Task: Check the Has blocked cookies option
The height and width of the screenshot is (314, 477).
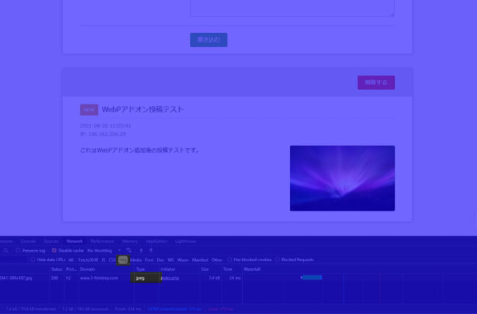Action: click(230, 260)
